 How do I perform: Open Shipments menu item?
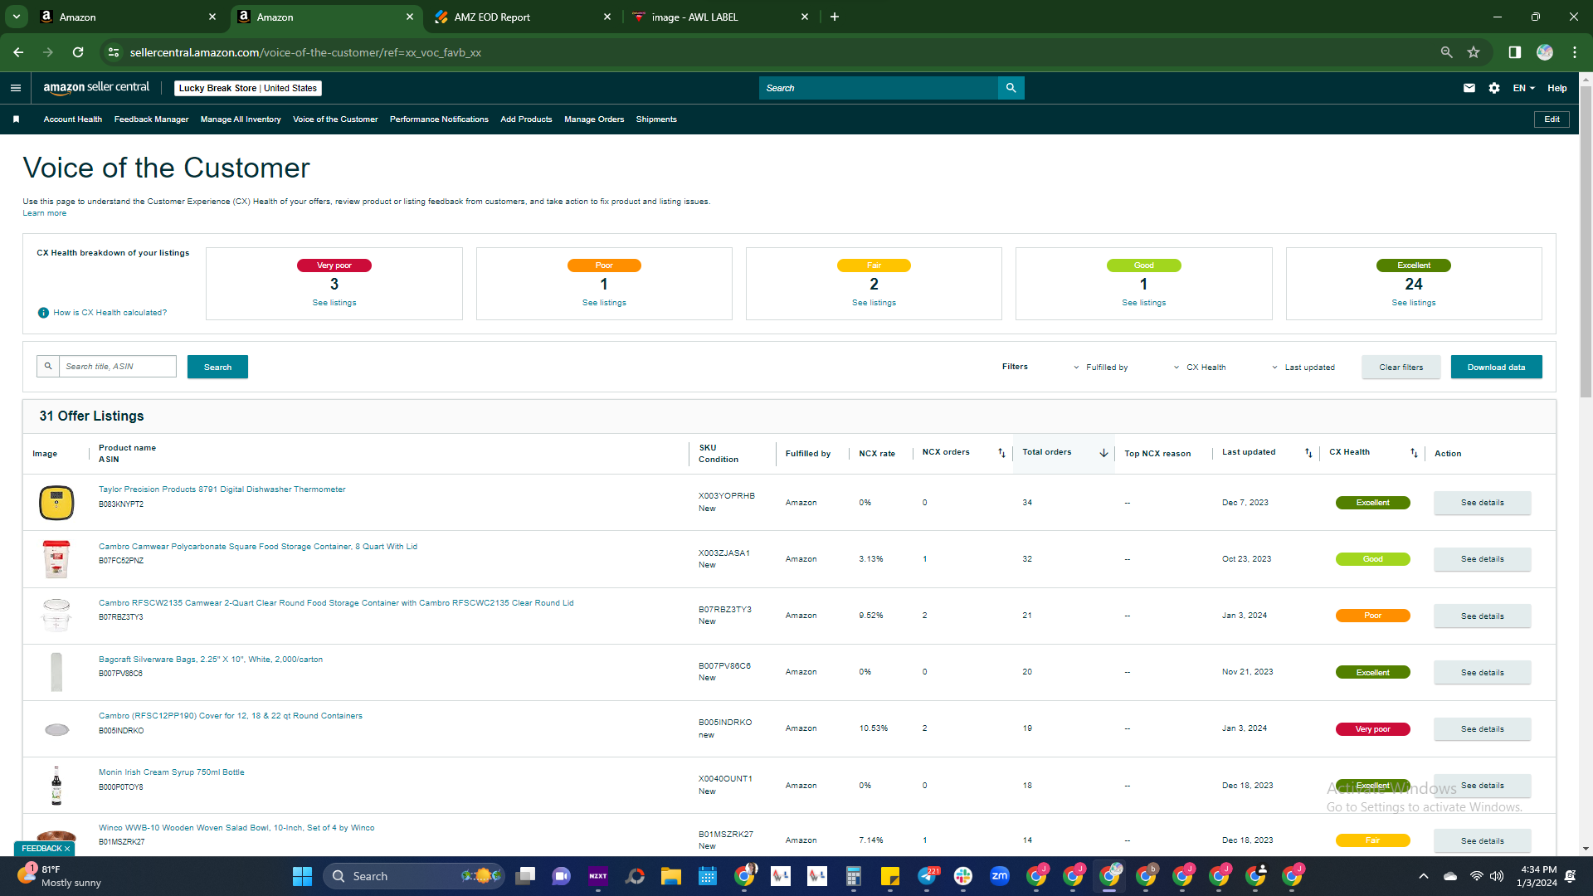pyautogui.click(x=656, y=119)
